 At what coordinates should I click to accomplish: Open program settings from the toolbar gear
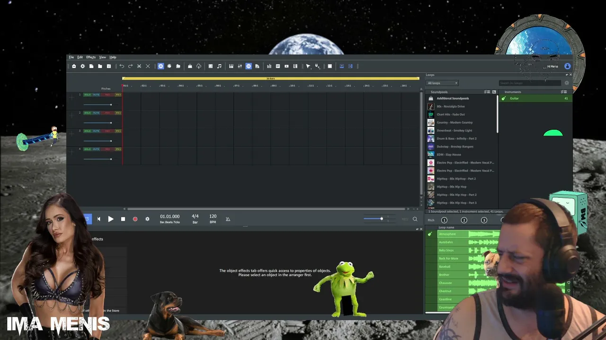(82, 66)
